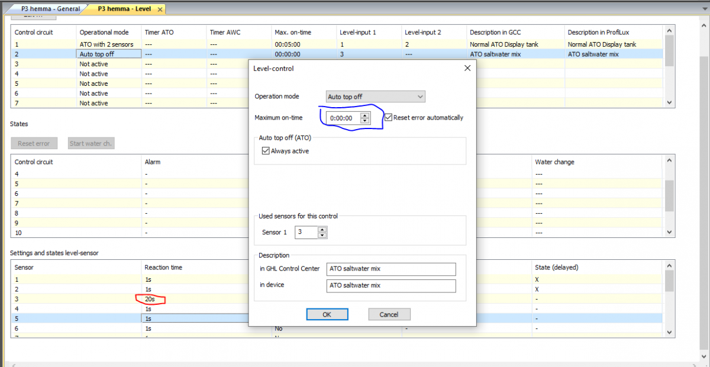The image size is (710, 367).
Task: Confirm dialog with OK button
Action: 327,314
